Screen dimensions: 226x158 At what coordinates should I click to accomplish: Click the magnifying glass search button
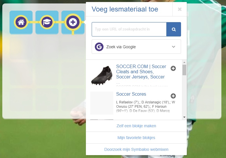click(174, 29)
